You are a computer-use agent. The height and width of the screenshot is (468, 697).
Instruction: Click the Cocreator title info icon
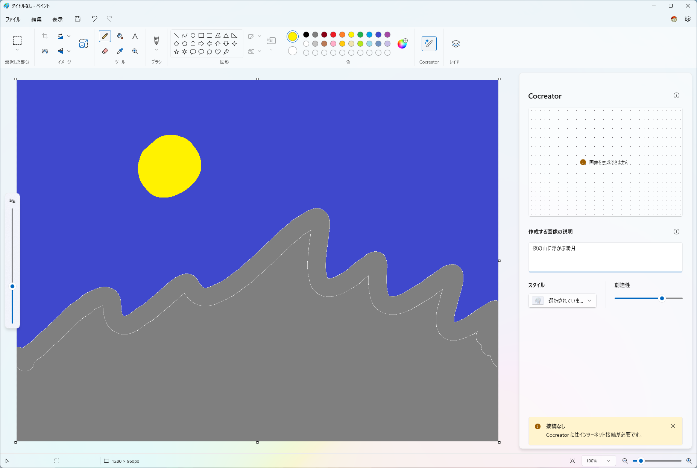(x=676, y=96)
